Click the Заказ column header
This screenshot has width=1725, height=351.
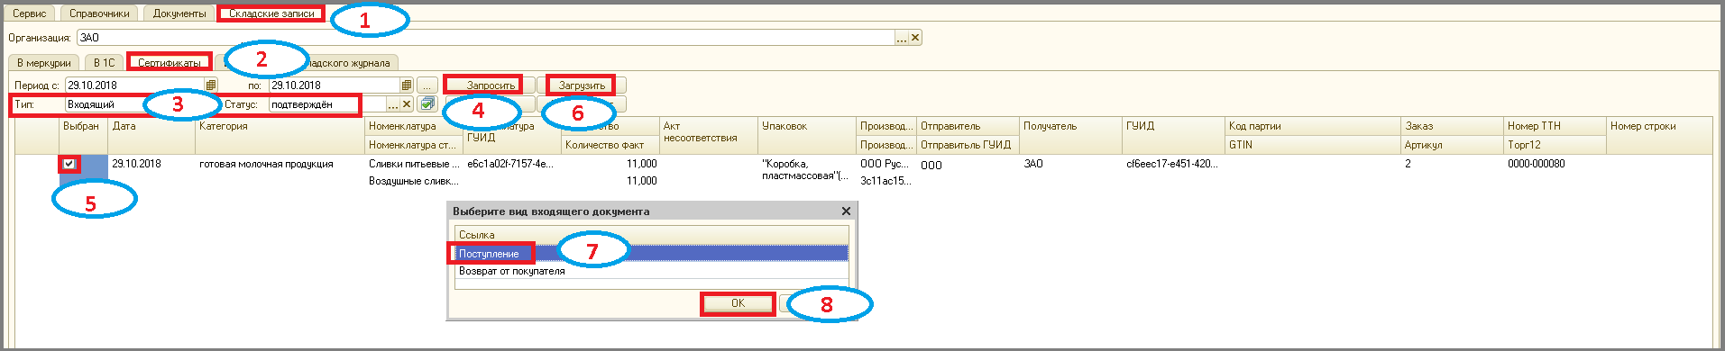pos(1453,126)
